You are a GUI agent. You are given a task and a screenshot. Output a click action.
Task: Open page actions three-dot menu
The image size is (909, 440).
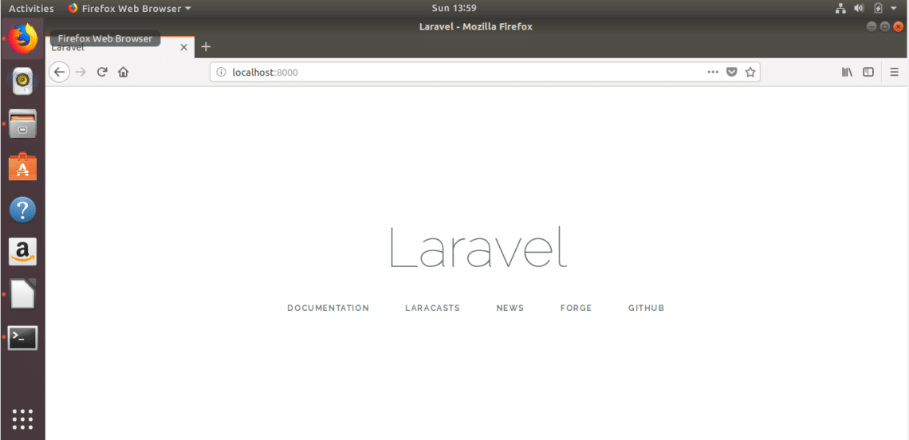(713, 72)
